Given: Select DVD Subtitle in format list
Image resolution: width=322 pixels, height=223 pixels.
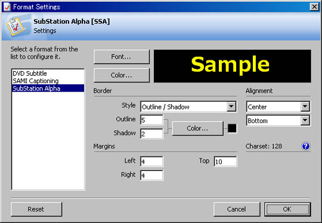Looking at the screenshot, I should [48, 74].
